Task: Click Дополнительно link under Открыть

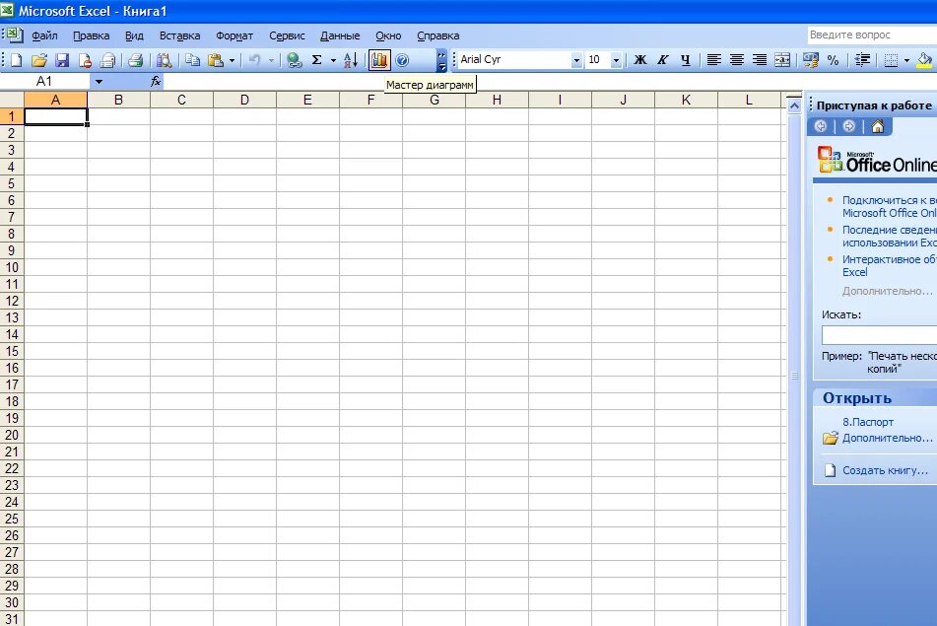Action: coord(887,439)
